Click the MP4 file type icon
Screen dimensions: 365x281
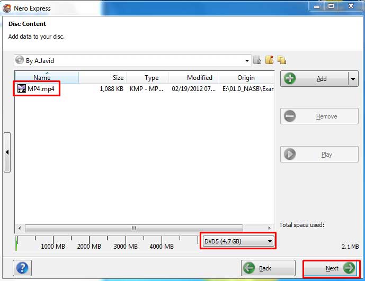22,88
